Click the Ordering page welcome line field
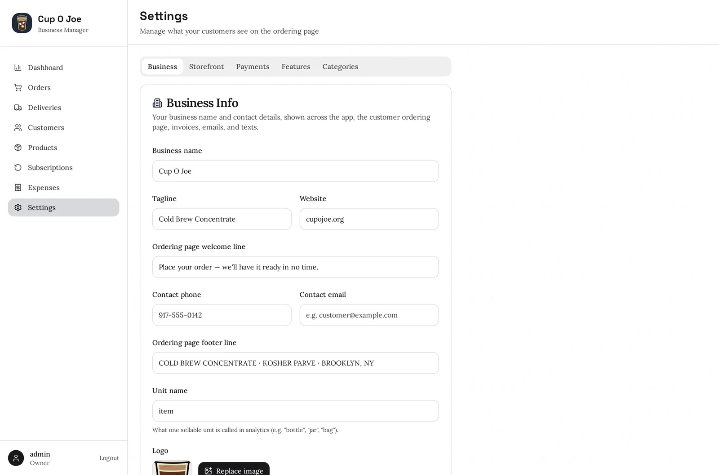Viewport: 719px width, 475px height. pyautogui.click(x=295, y=267)
